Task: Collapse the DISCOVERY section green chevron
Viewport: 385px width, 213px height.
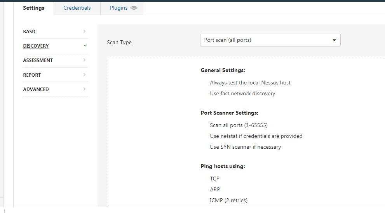Action: 85,46
